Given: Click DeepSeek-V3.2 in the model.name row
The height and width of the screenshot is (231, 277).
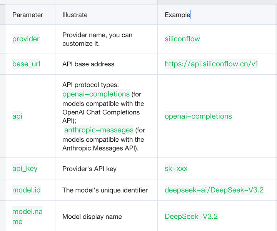Looking at the screenshot, I should [x=191, y=216].
